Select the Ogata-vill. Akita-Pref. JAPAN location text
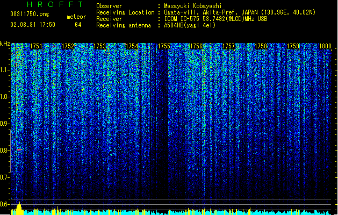Viewport: 338px width, 215px height. pos(240,12)
